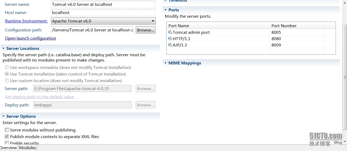This screenshot has width=347, height=151.
Task: Click Set deploy path to the default value
Action: [39, 97]
